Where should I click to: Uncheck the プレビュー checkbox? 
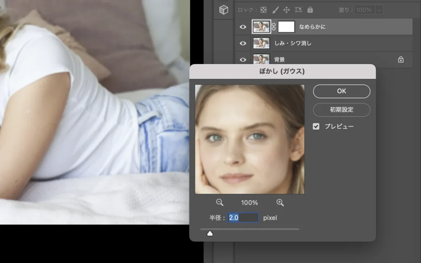click(x=316, y=127)
